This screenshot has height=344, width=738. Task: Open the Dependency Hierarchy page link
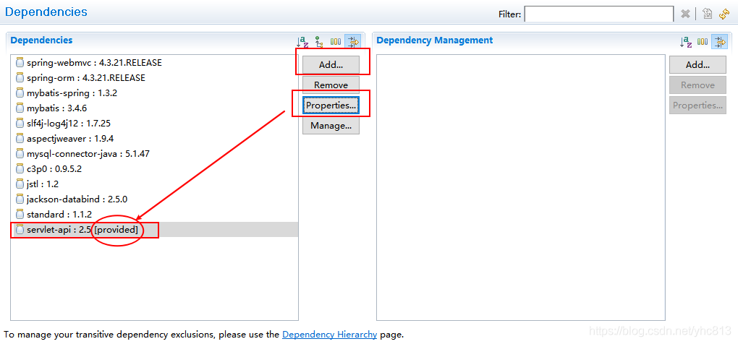[329, 335]
